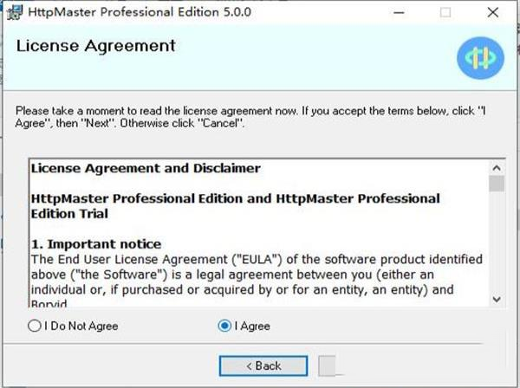Minimize the HttpMaster installer window

coord(400,13)
